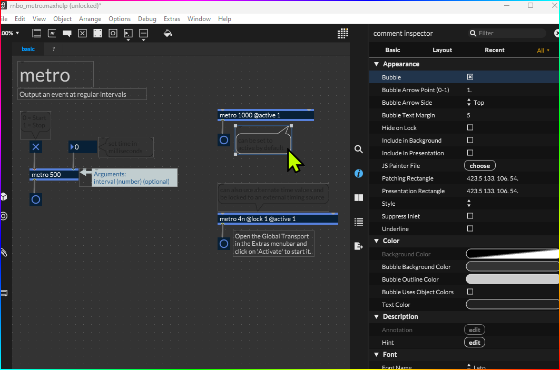Viewport: 560px width, 370px height.
Task: Open the ? patcher tab
Action: 54,49
